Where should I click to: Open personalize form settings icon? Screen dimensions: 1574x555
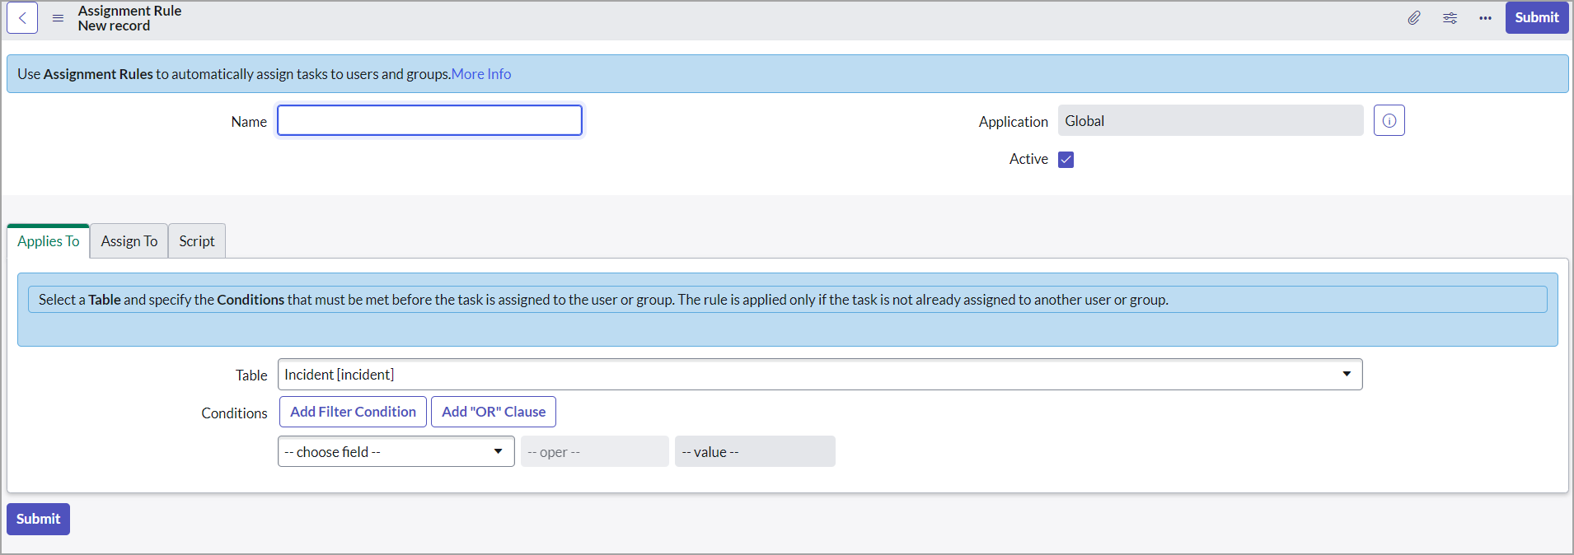1450,18
